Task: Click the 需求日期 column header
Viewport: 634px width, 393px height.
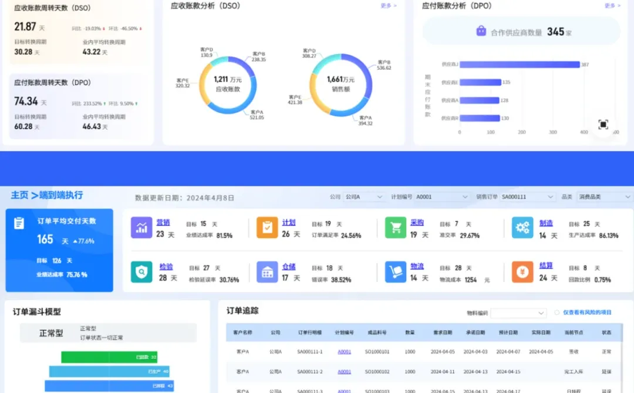Action: [443, 332]
